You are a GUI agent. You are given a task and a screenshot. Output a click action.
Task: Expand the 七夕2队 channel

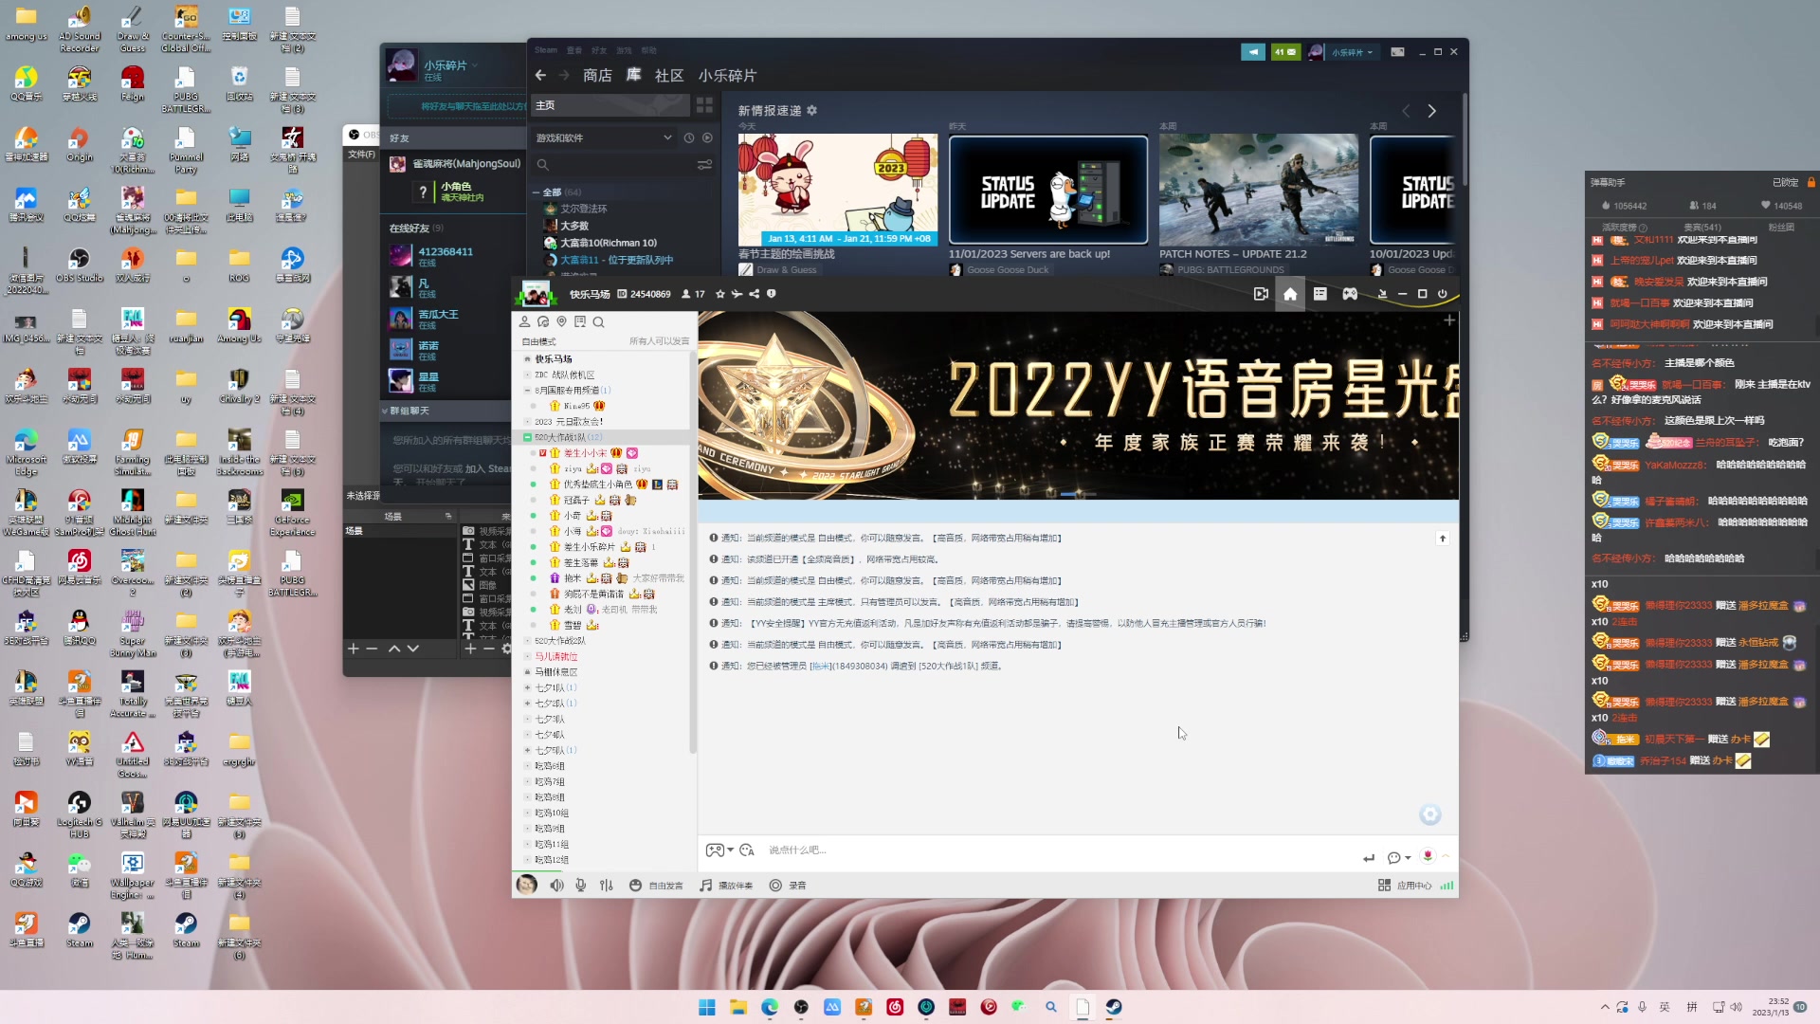527,703
